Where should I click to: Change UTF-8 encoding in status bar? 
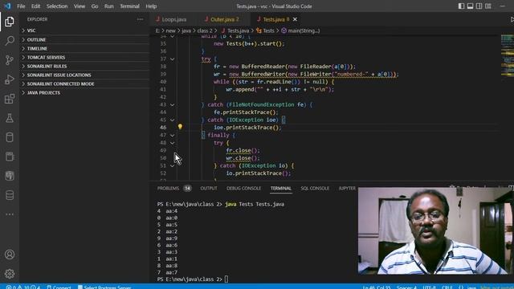[x=429, y=287]
